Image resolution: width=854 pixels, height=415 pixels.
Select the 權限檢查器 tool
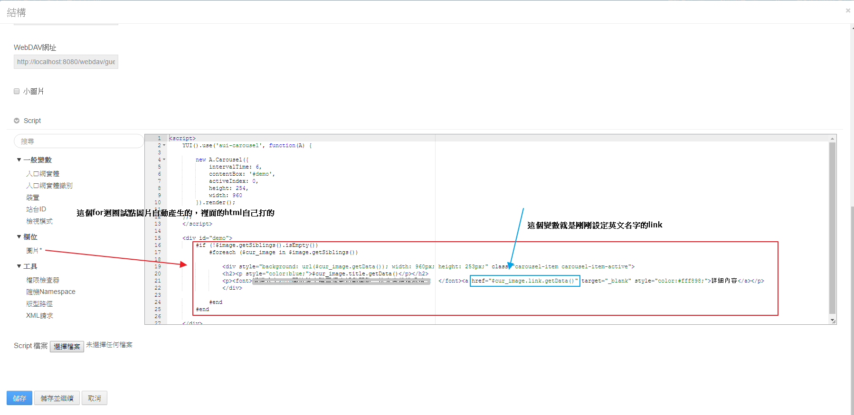[x=43, y=280]
